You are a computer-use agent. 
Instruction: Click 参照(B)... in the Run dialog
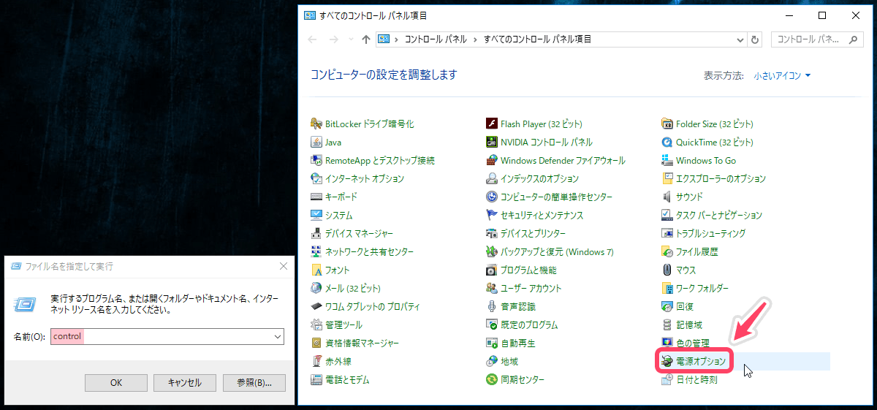(x=253, y=382)
